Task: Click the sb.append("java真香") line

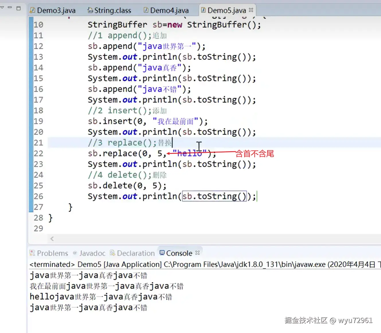Action: [x=139, y=68]
